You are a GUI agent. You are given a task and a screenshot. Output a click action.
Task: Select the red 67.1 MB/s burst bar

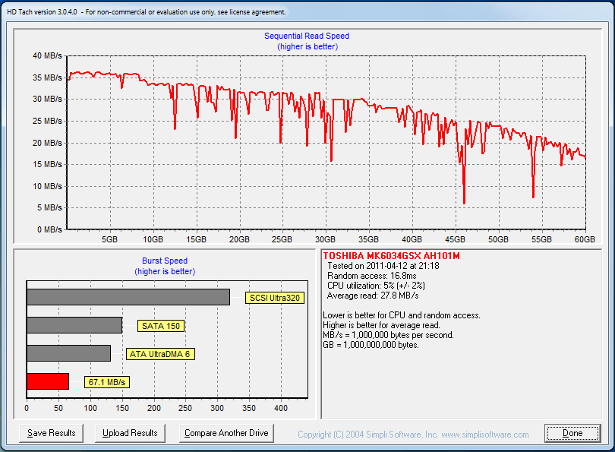tap(47, 381)
